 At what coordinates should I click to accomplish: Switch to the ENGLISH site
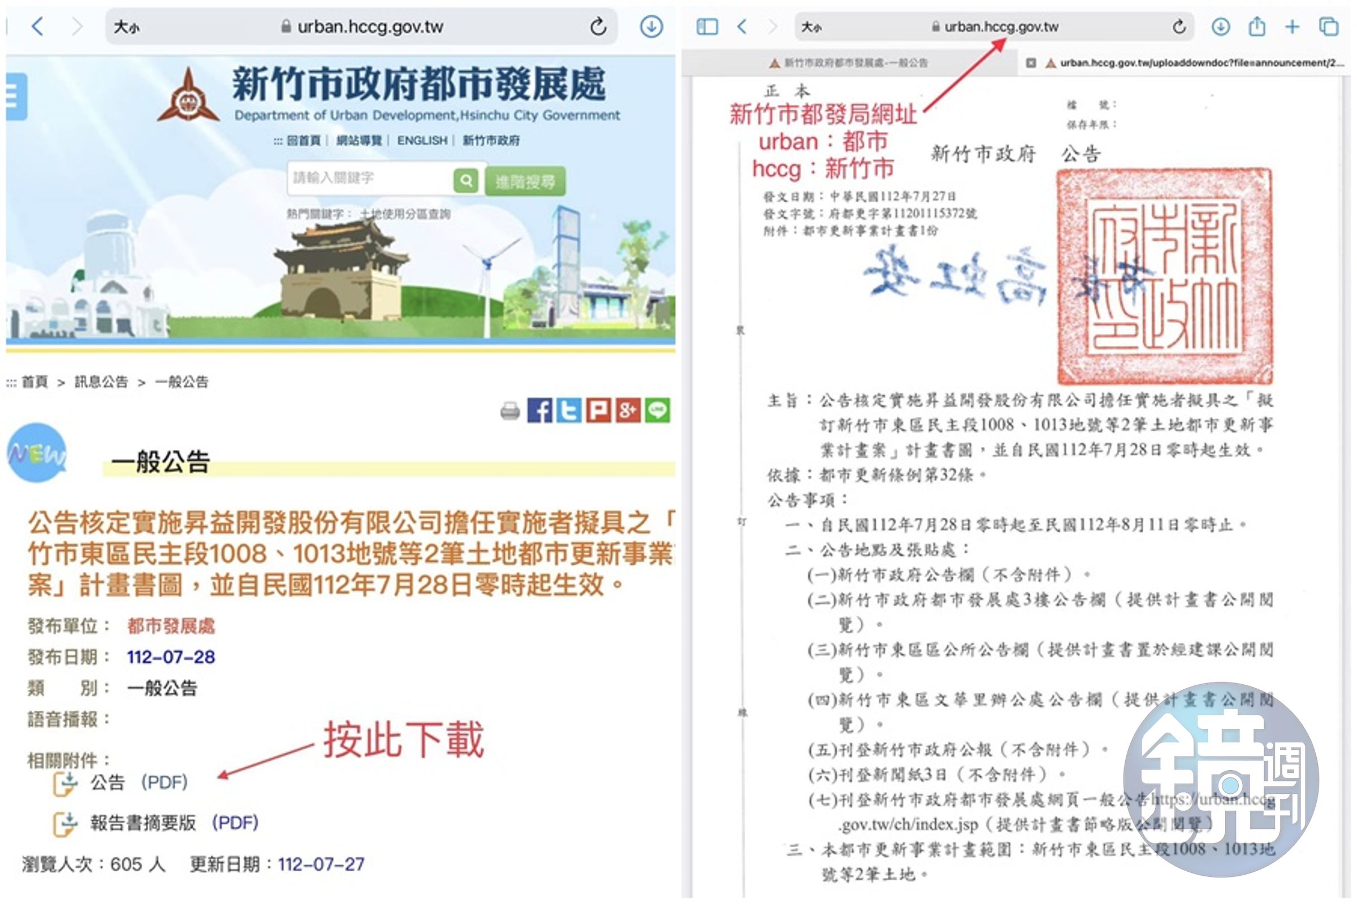tap(422, 141)
